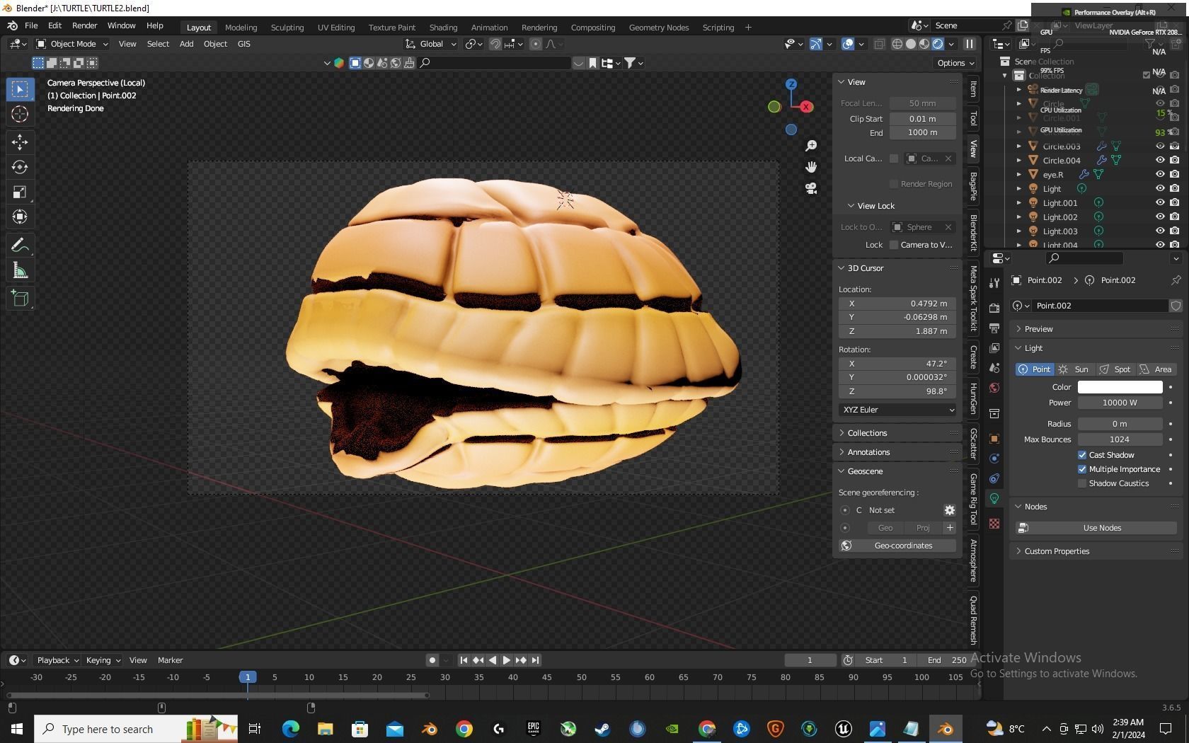Toggle camera view icon in viewport
The height and width of the screenshot is (743, 1189).
811,188
